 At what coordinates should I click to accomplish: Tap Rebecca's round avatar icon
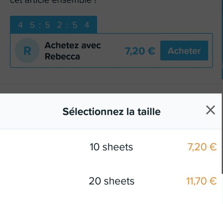[27, 51]
